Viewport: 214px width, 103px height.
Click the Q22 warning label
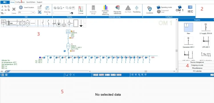pyautogui.click(x=72, y=51)
